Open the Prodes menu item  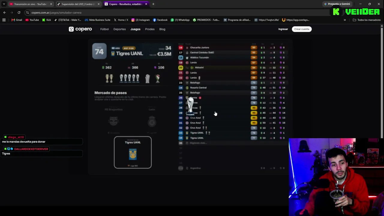(150, 29)
